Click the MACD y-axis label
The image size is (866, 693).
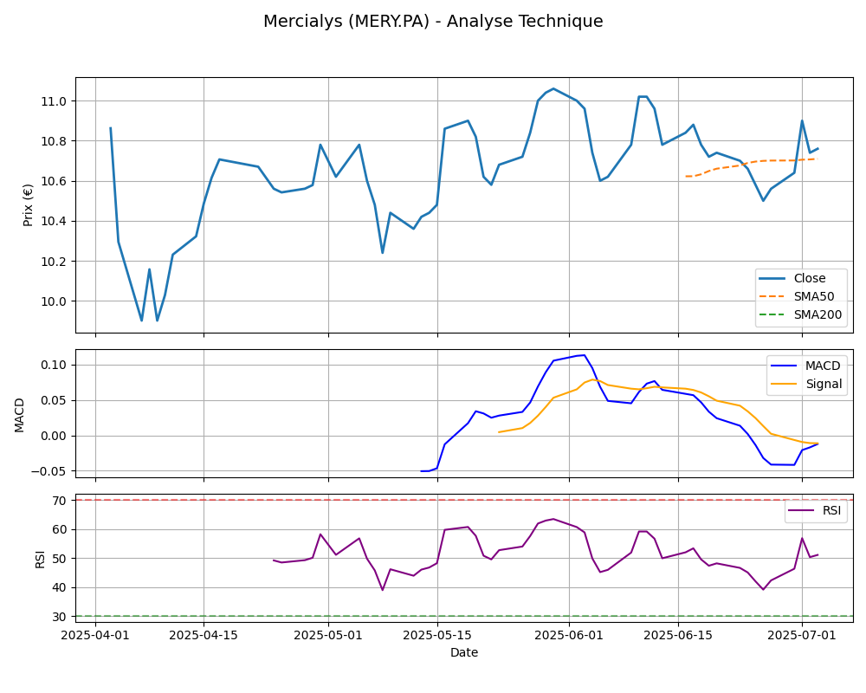tap(19, 414)
